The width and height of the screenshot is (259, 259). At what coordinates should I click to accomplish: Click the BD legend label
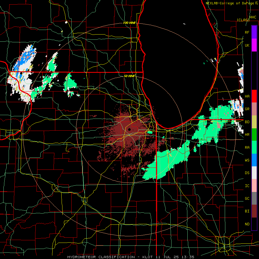click(x=247, y=122)
